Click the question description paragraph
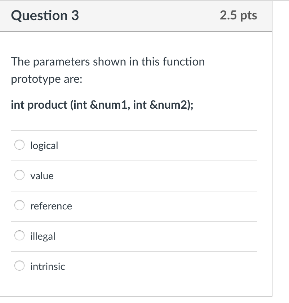Image resolution: width=289 pixels, height=303 pixels. pyautogui.click(x=108, y=70)
